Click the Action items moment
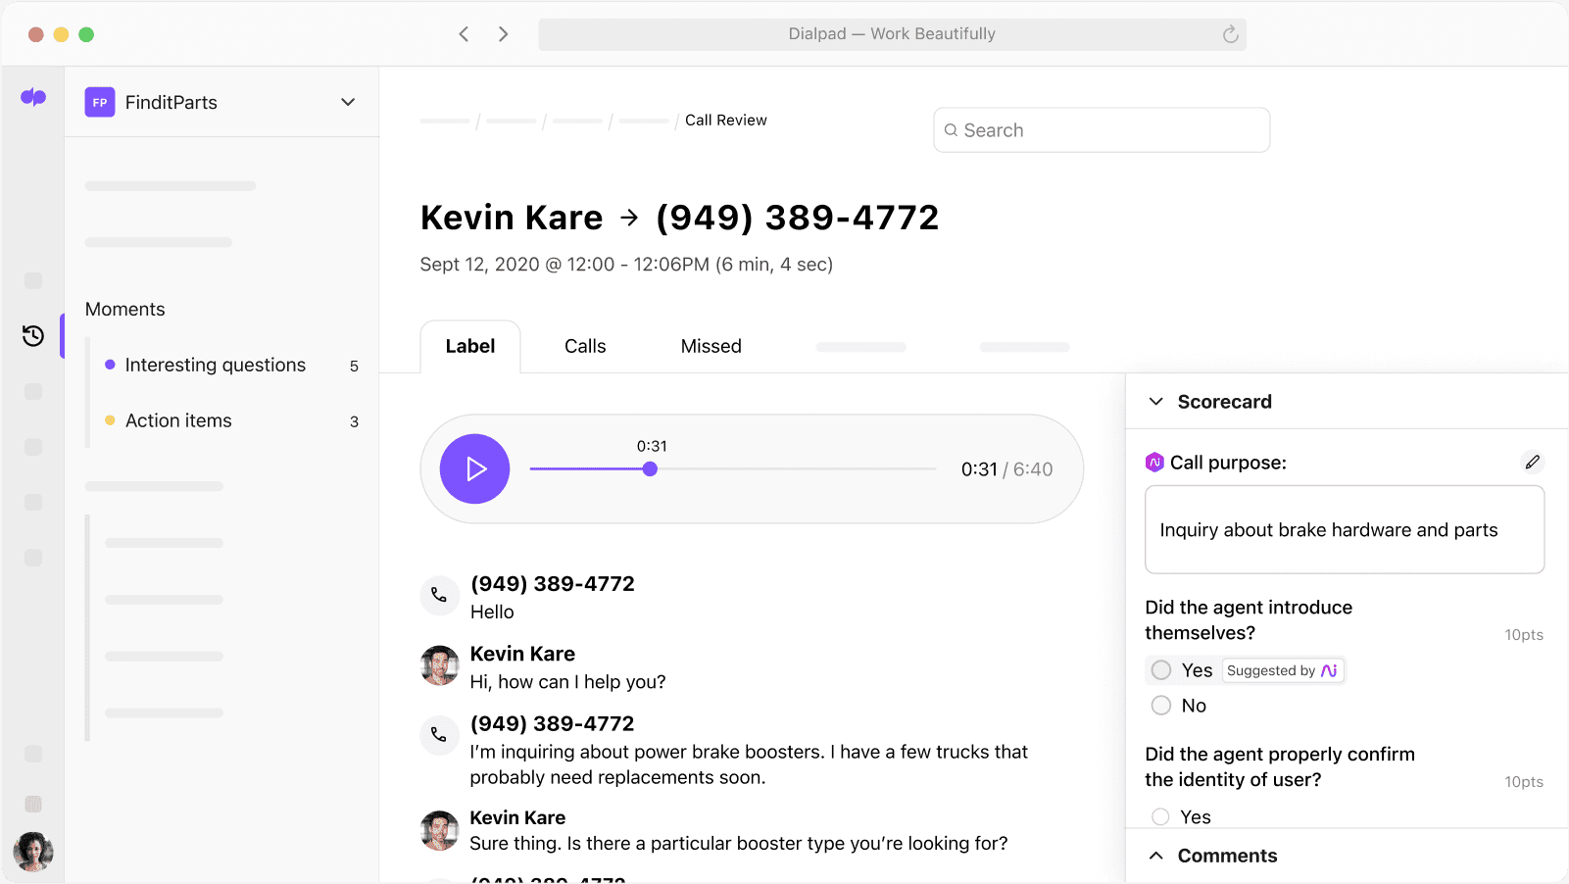 pos(179,420)
